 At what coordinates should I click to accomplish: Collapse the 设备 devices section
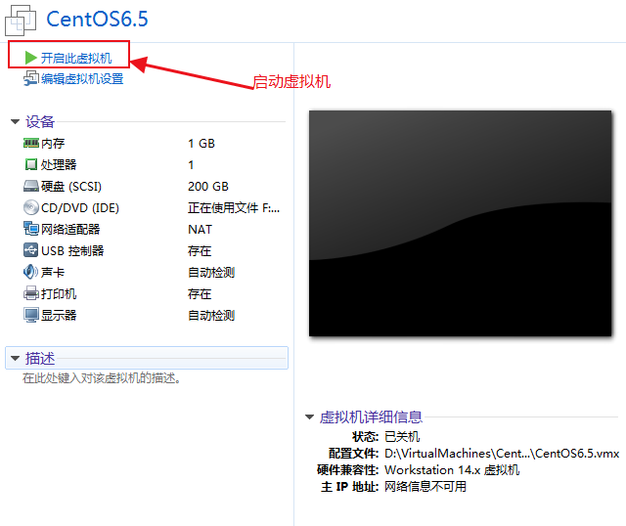16,121
